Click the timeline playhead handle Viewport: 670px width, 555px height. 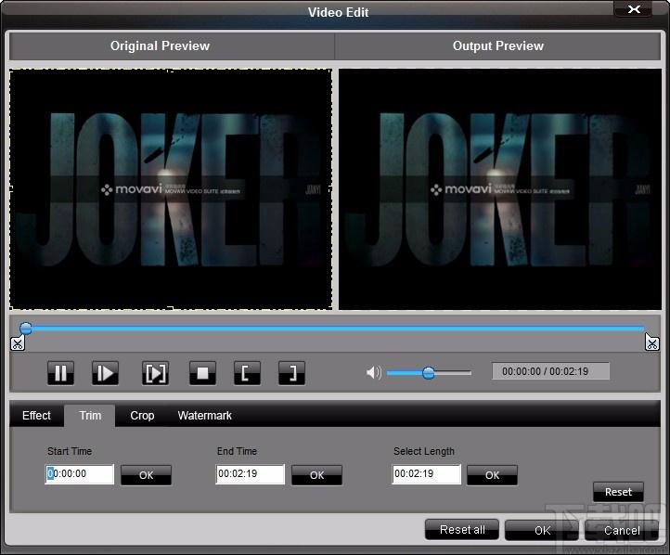[x=26, y=329]
